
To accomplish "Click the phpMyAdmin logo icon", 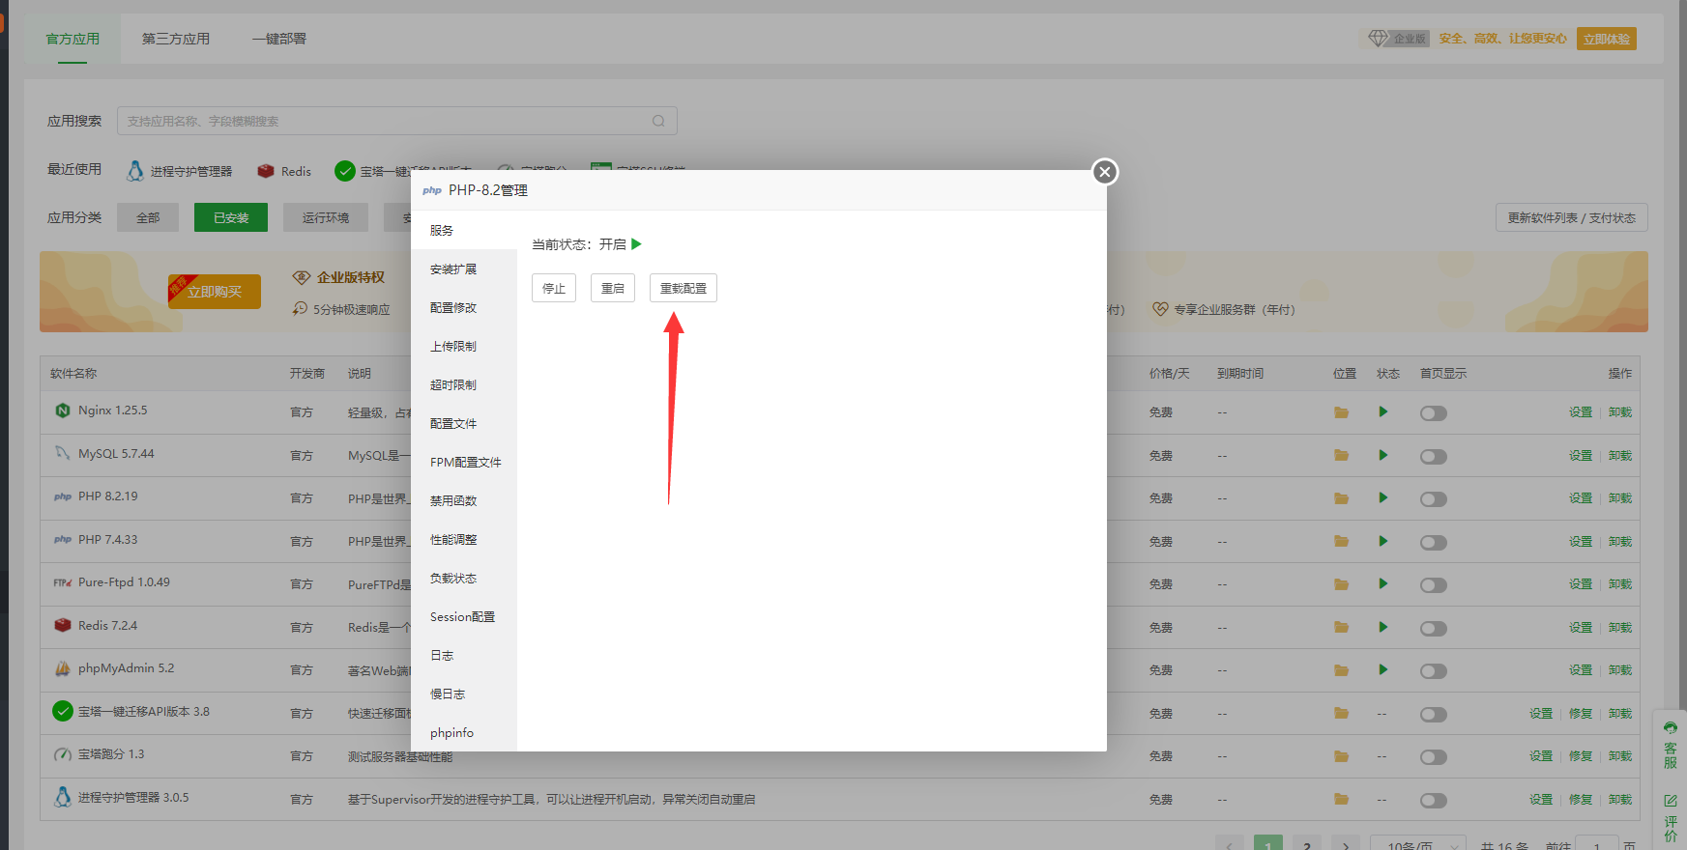I will [x=63, y=668].
